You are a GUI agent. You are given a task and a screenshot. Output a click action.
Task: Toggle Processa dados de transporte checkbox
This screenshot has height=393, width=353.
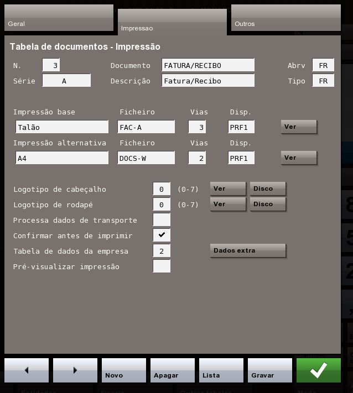162,220
